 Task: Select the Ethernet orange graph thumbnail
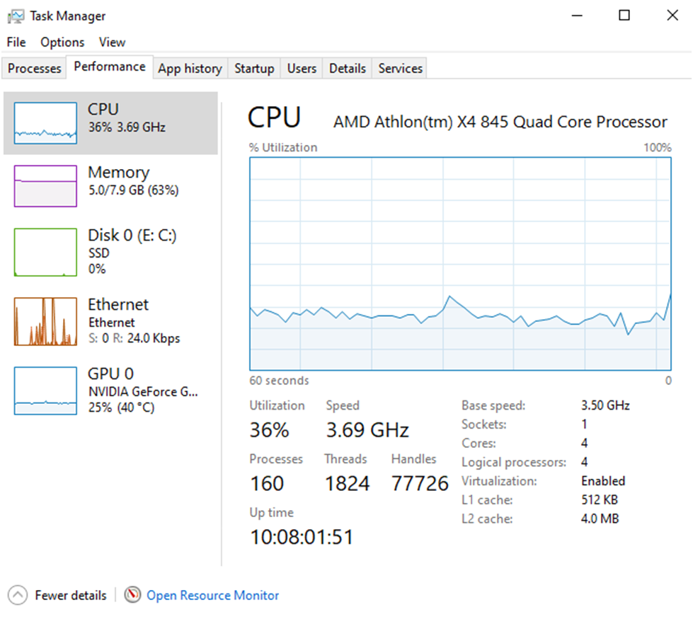point(45,321)
